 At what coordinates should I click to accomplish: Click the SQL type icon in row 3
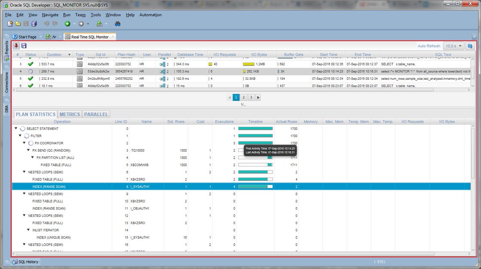pos(80,64)
